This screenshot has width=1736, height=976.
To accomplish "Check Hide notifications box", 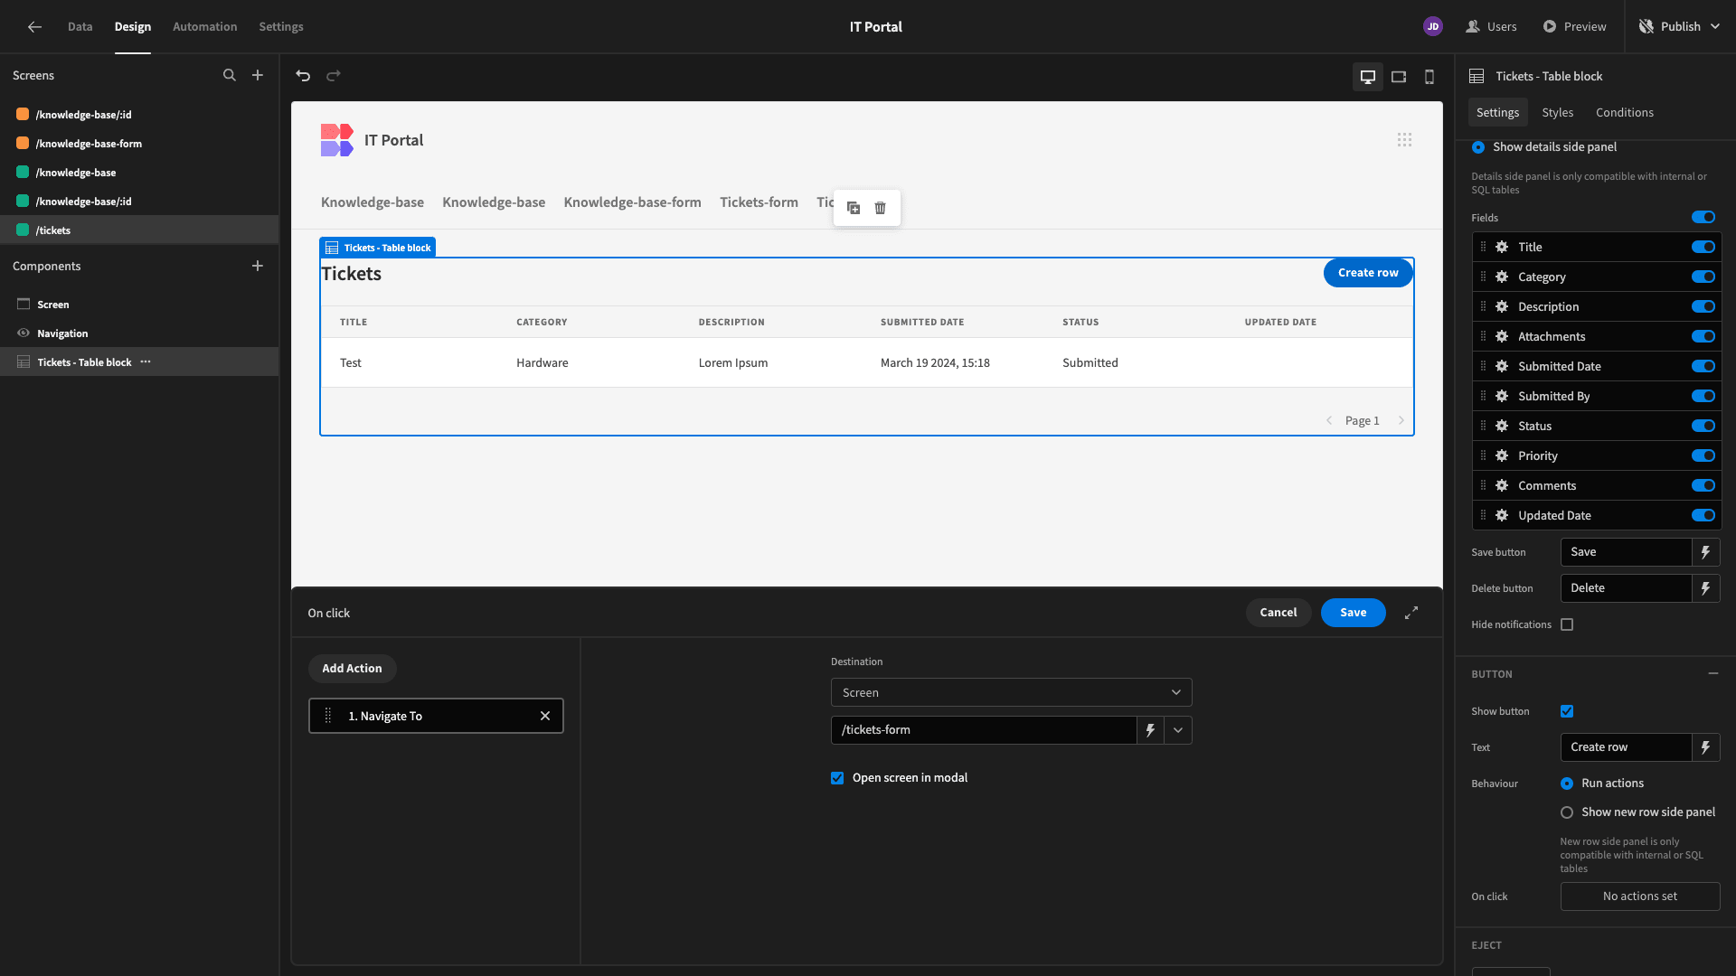I will point(1567,624).
